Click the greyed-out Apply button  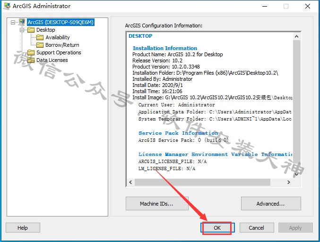(295, 227)
